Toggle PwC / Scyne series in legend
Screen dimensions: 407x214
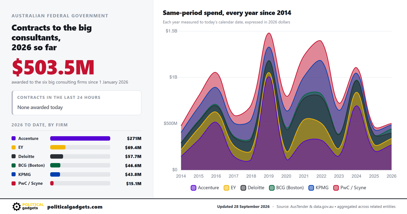click(x=350, y=188)
